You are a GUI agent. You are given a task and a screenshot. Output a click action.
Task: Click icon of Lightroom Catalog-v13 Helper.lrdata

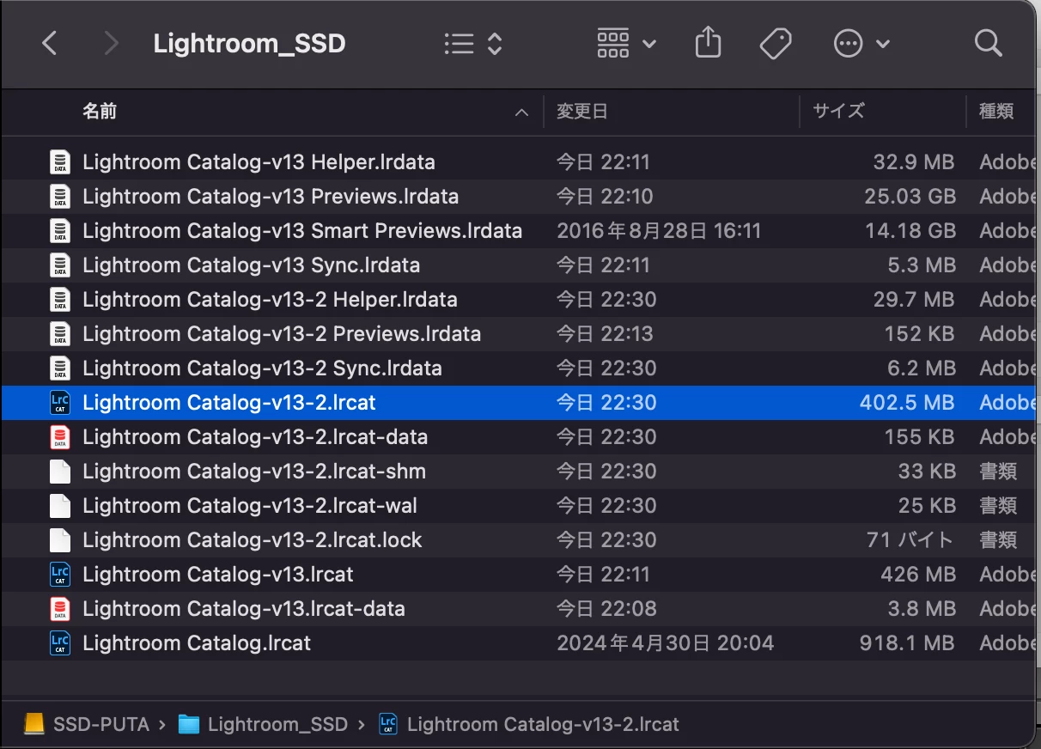[x=60, y=162]
